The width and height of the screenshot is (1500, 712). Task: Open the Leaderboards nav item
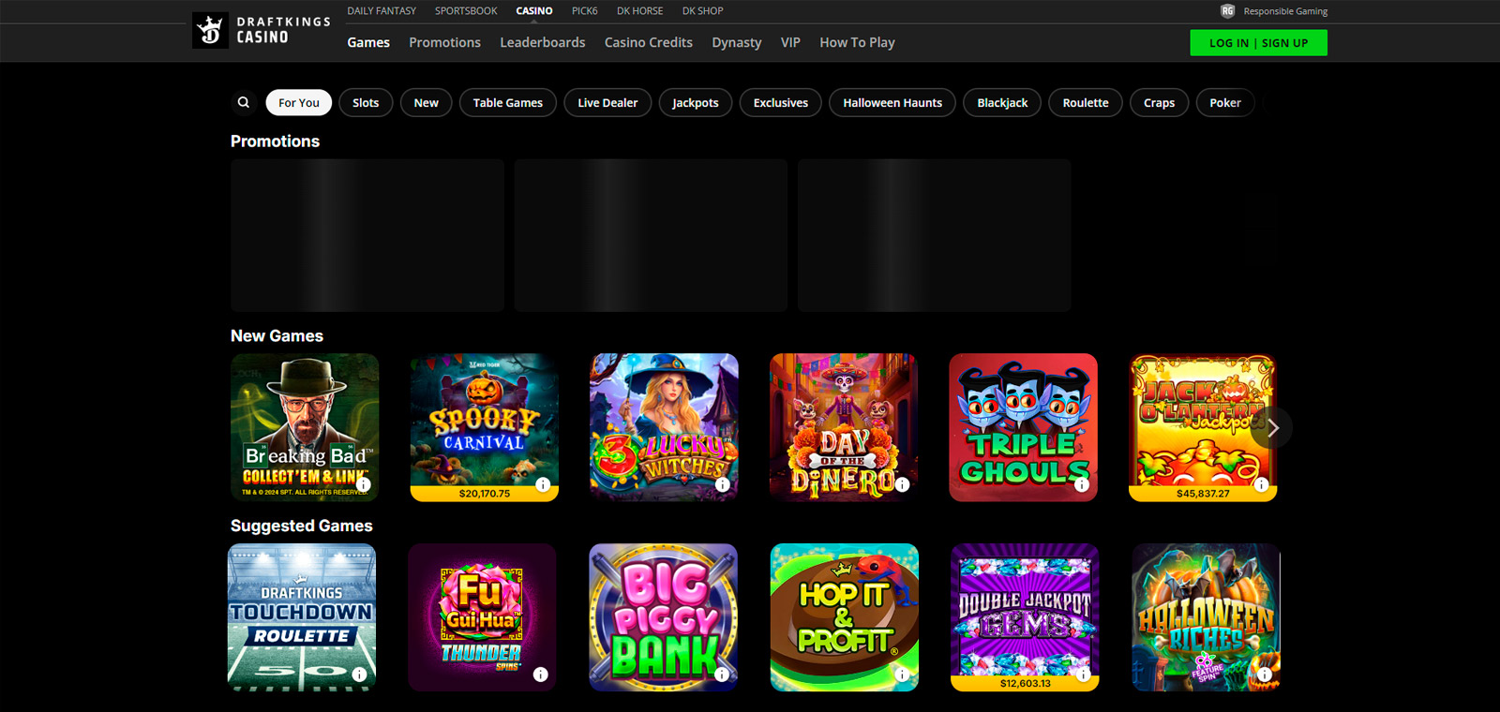pos(543,42)
